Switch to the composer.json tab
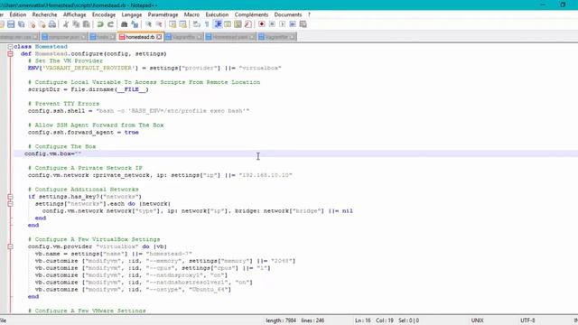The image size is (578, 325). (x=64, y=37)
